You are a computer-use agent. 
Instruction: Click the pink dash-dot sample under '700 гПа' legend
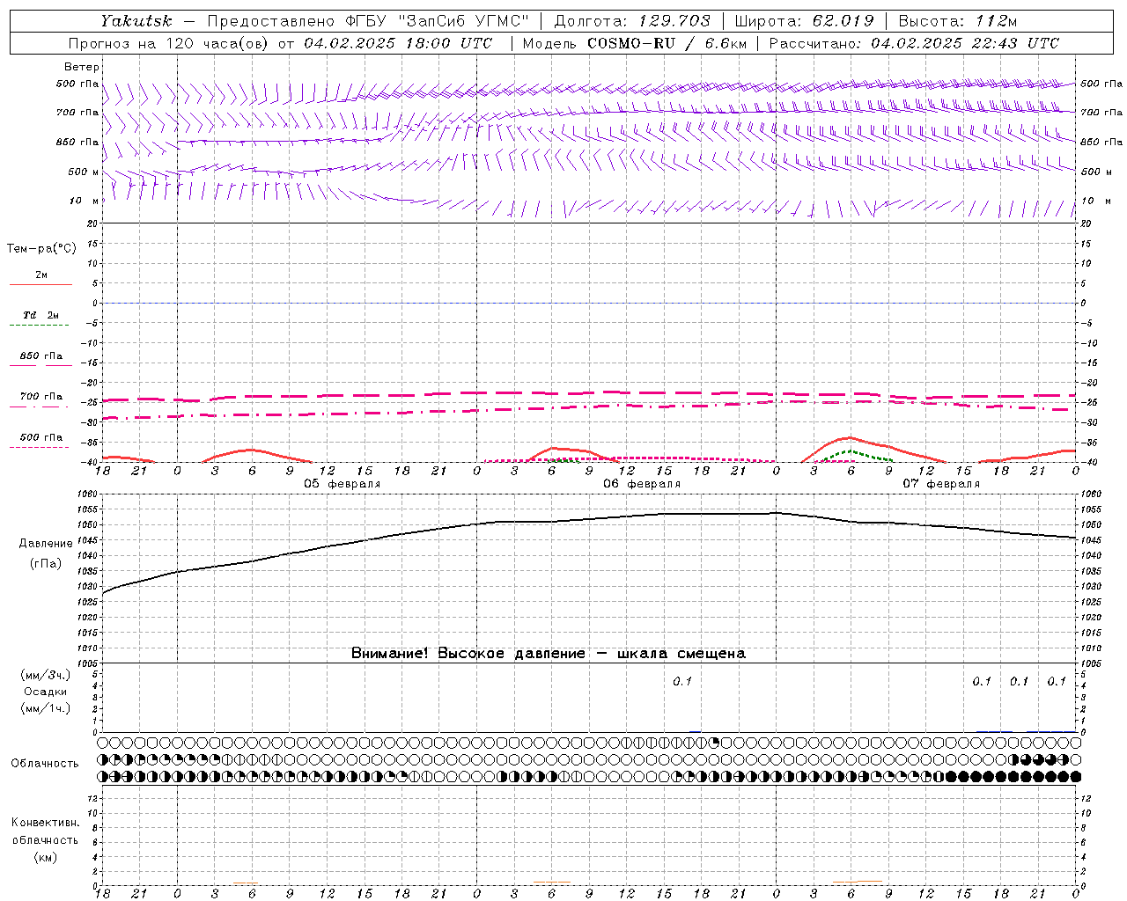click(x=40, y=407)
